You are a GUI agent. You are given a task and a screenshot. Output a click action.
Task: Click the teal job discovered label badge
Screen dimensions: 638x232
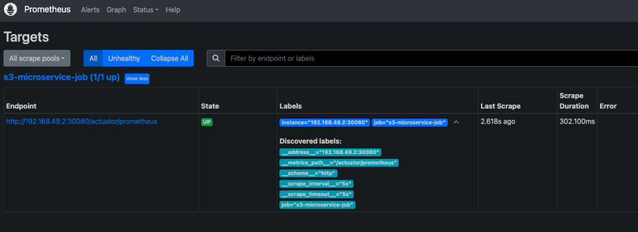[317, 205]
